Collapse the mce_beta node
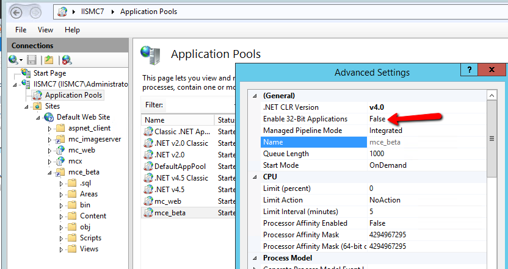This screenshot has width=508, height=269. 49,173
